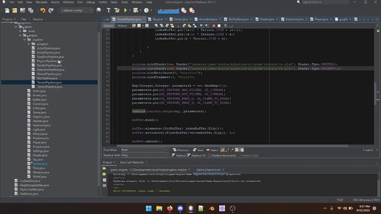The height and width of the screenshot is (214, 381).
Task: Click the Stop square icon in Output panel
Action: point(105,180)
